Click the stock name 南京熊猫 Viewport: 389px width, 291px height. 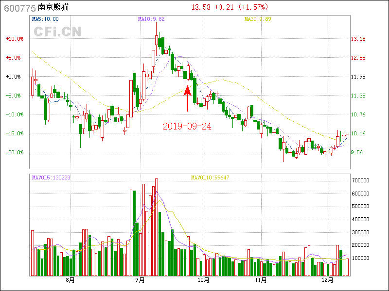tap(53, 7)
